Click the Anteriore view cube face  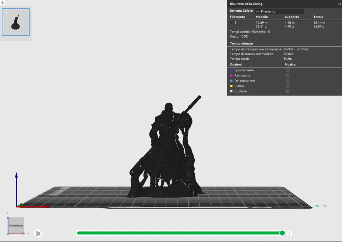[16, 226]
